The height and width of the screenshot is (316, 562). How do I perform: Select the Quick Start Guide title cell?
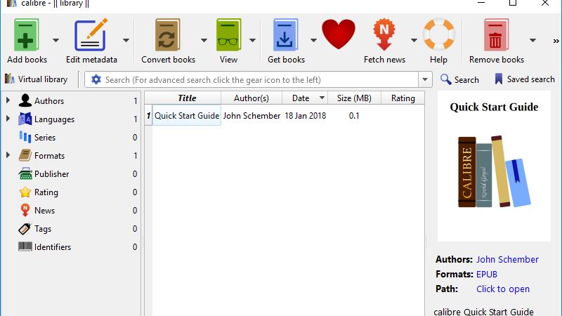click(187, 115)
